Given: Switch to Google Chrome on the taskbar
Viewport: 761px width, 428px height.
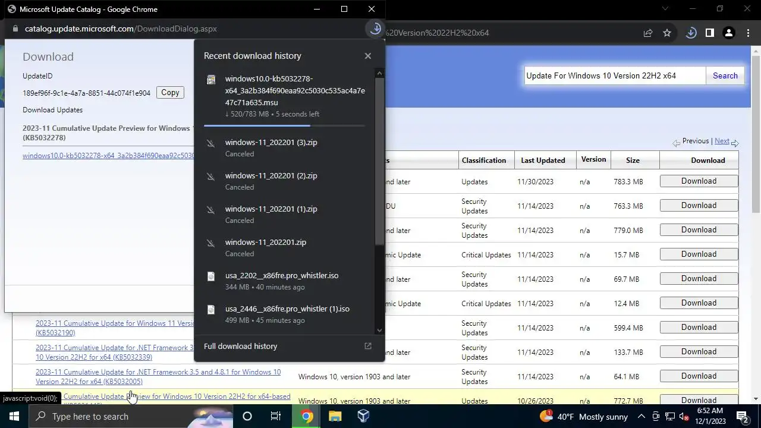Looking at the screenshot, I should pyautogui.click(x=306, y=416).
